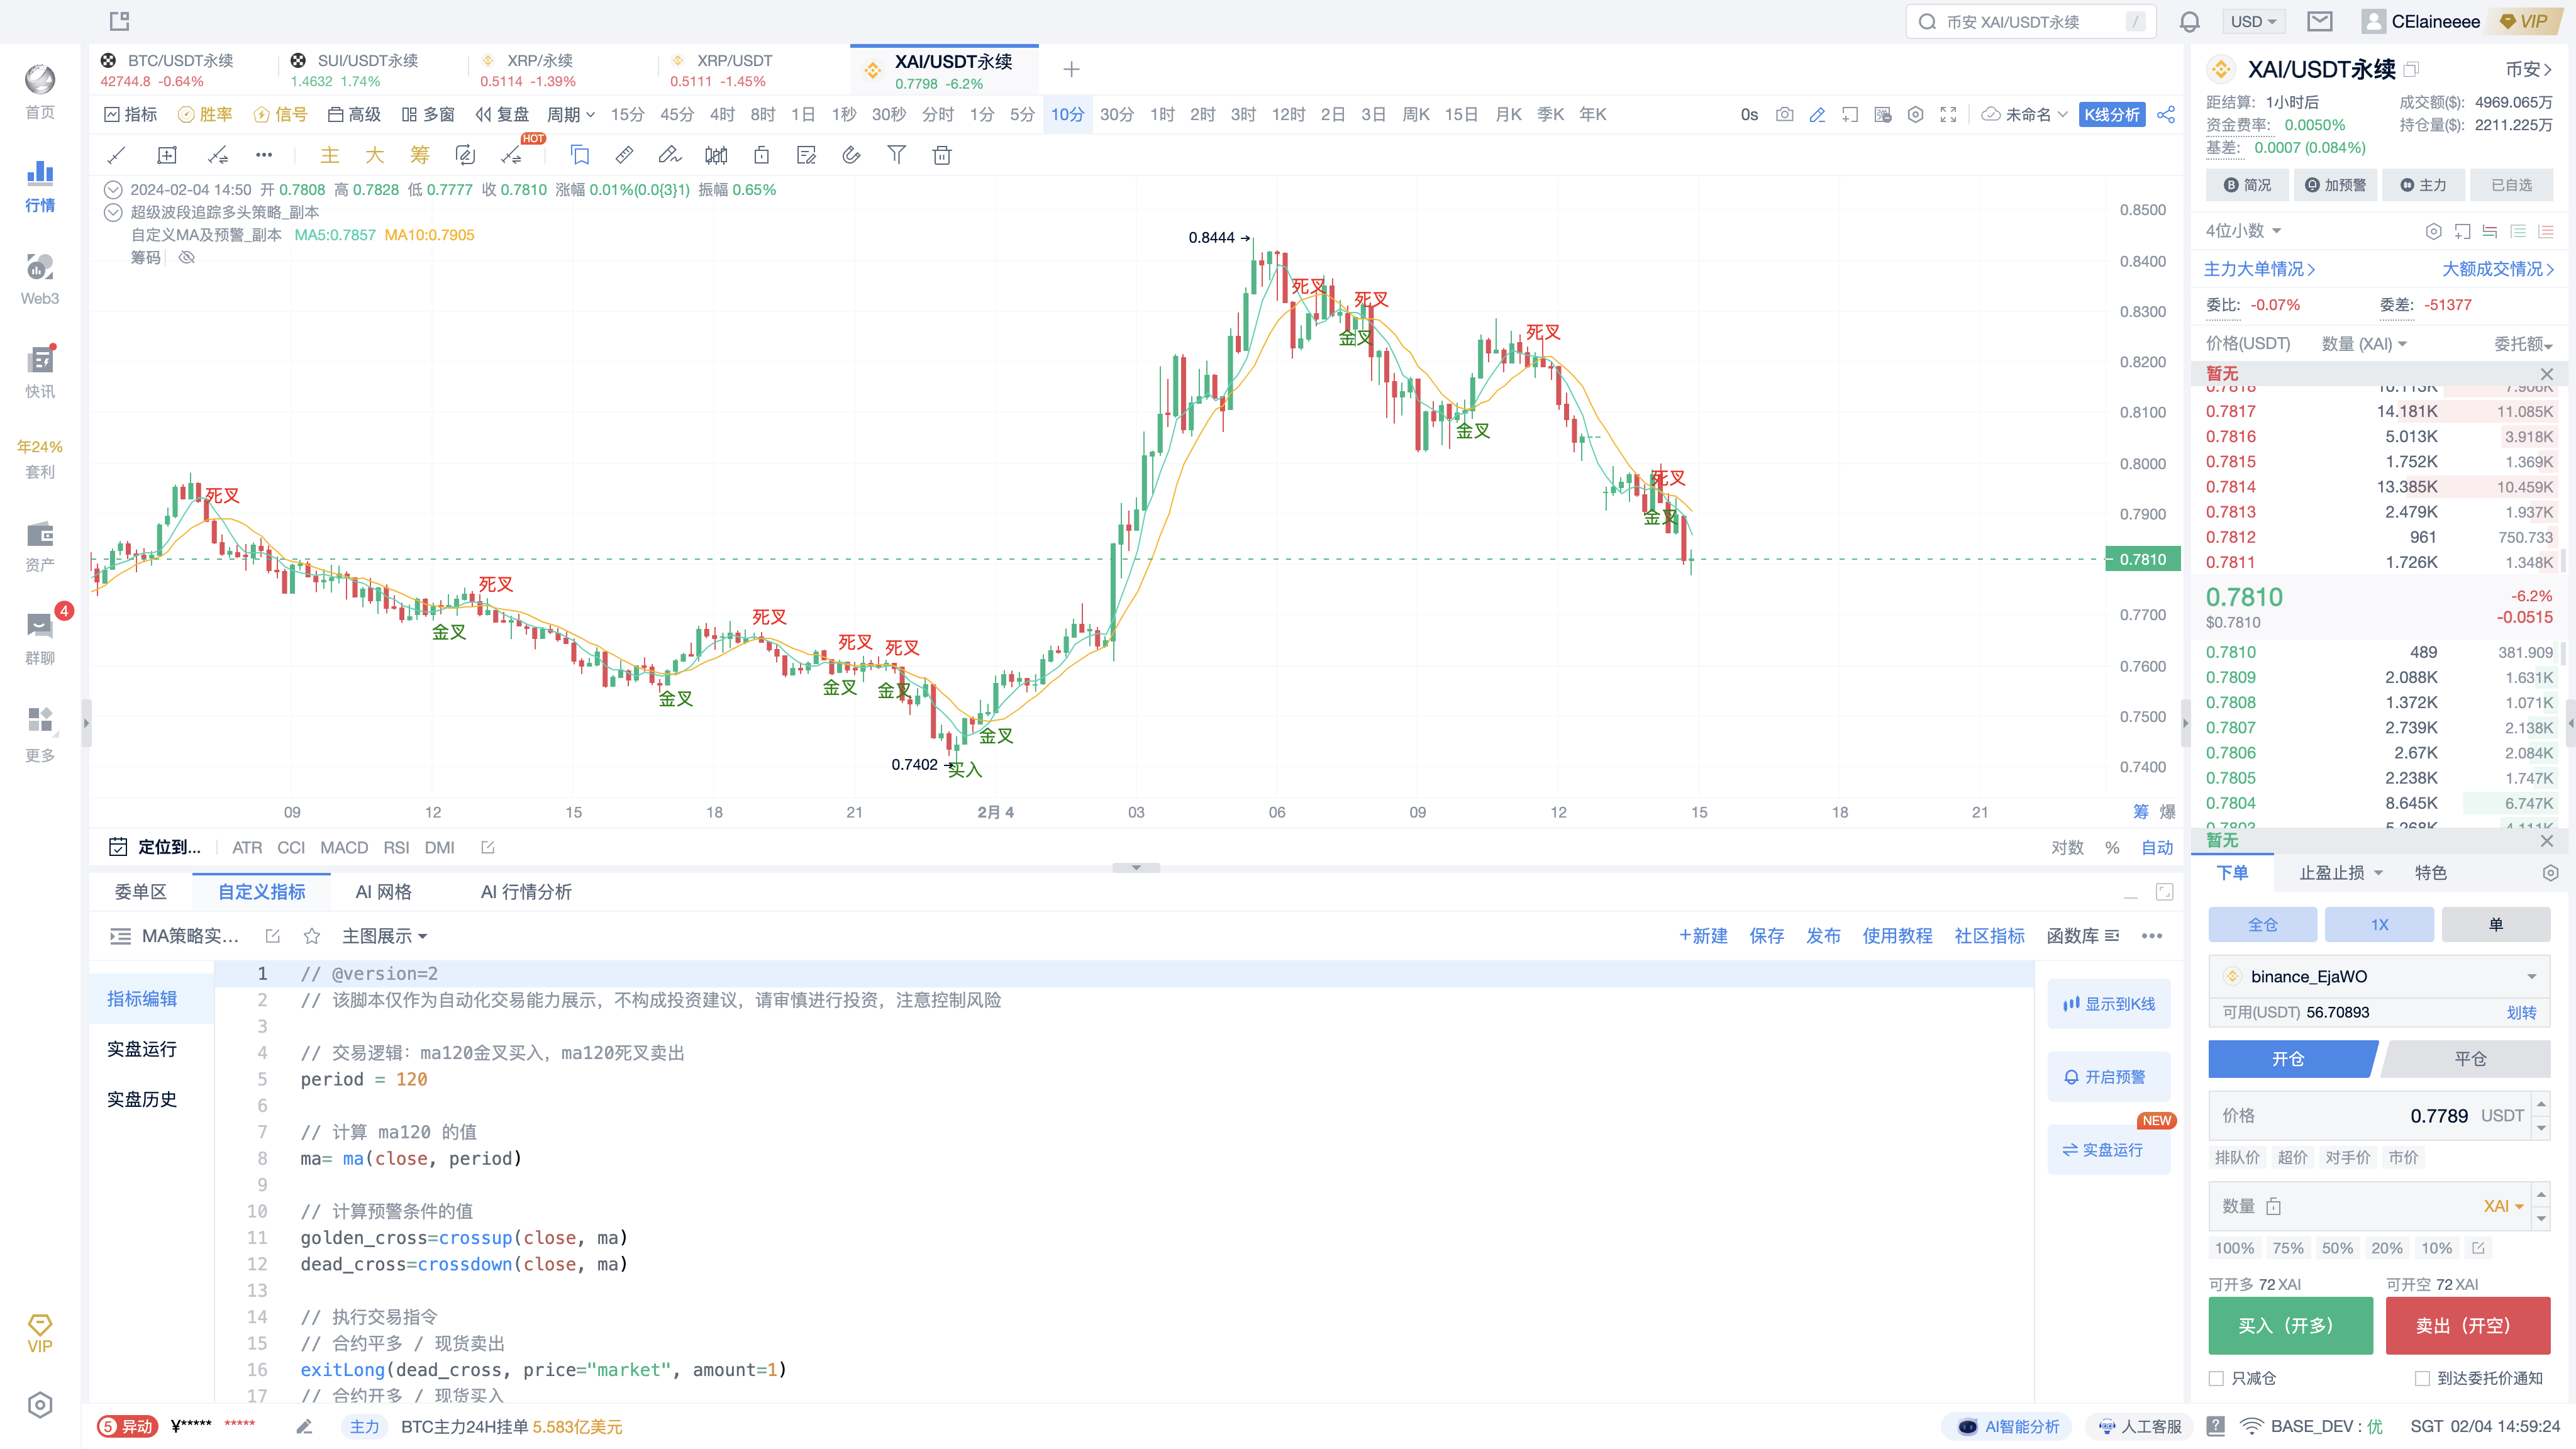Open the more options ellipsis in script toolbar
The height and width of the screenshot is (1449, 2576).
(2152, 936)
